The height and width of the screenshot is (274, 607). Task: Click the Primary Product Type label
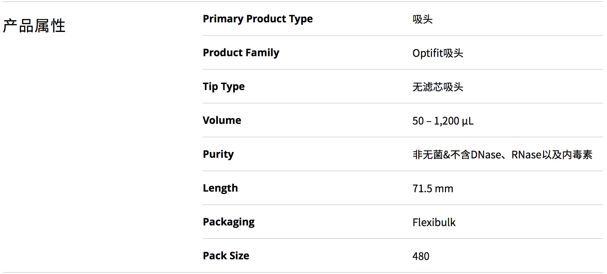tap(257, 19)
